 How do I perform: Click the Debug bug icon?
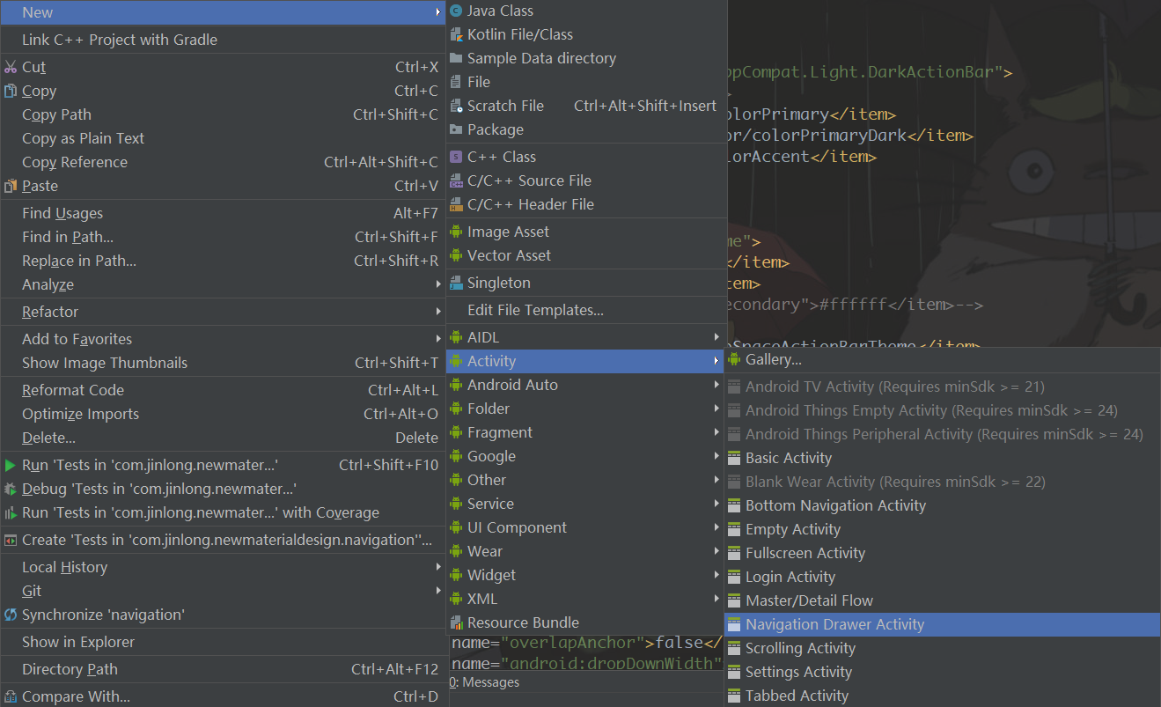click(11, 489)
